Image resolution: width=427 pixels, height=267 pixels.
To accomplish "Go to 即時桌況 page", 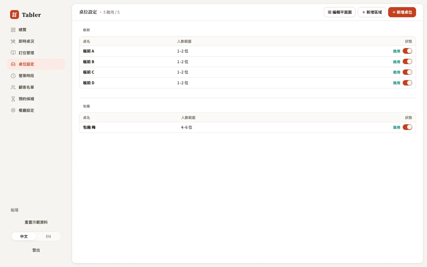I will (36, 41).
